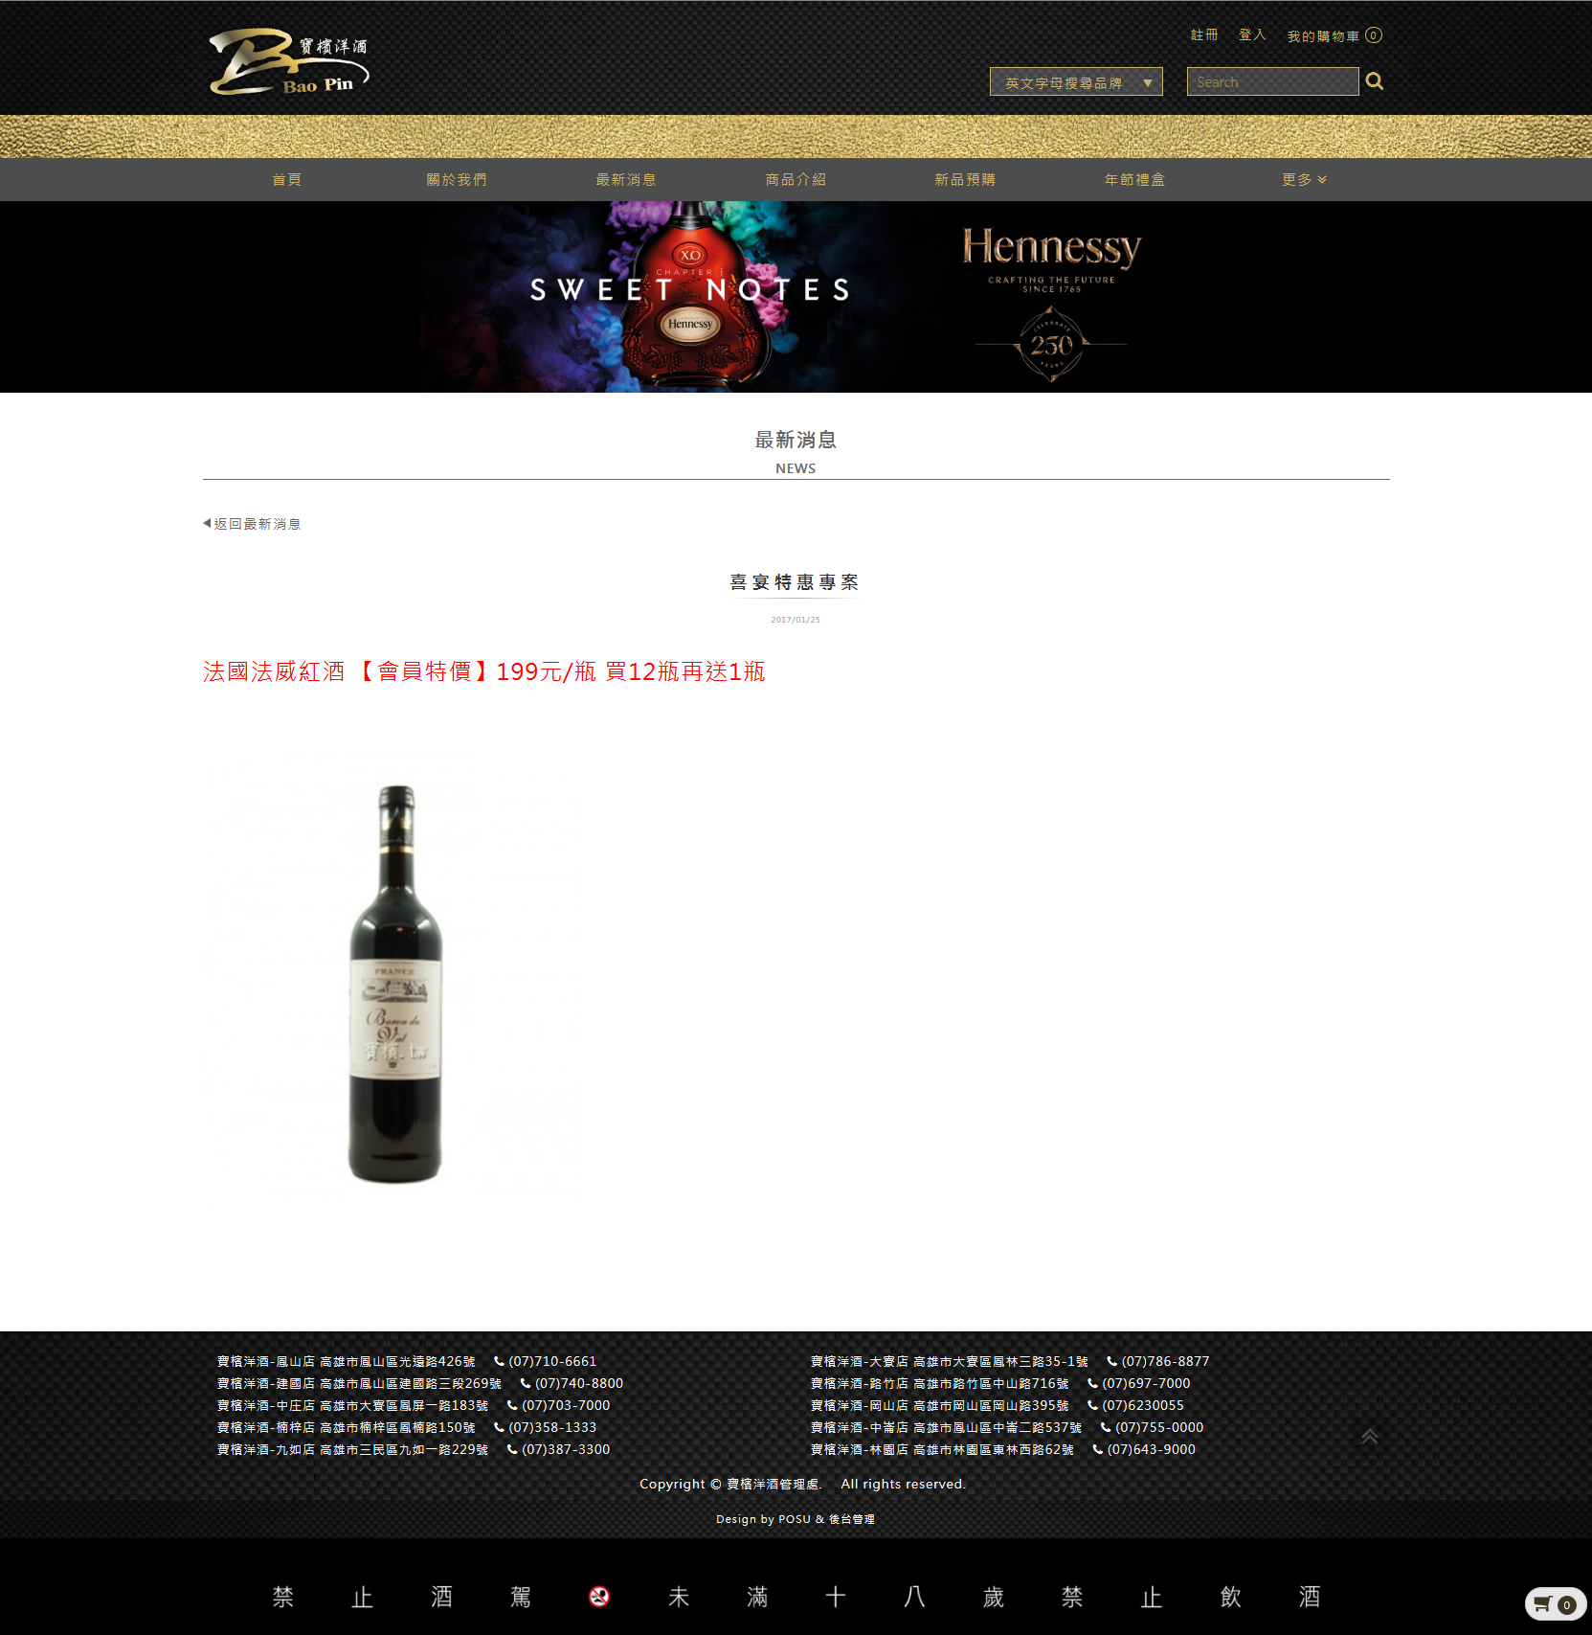
Task: Click the Bao Pin logo
Action: (x=289, y=61)
